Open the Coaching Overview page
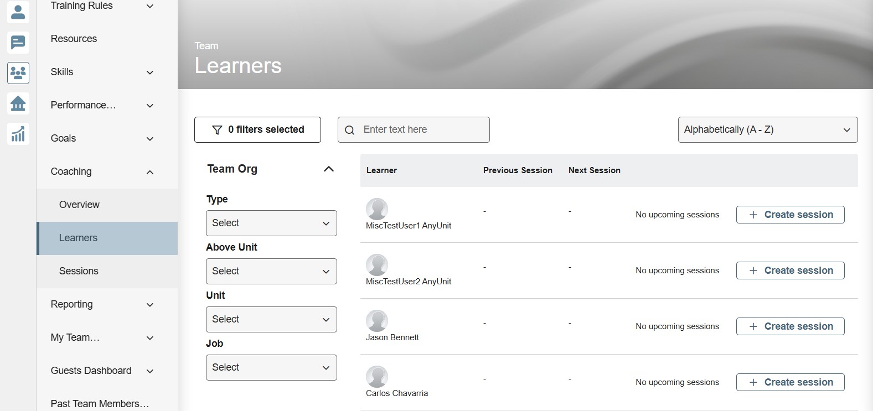This screenshot has height=411, width=873. pyautogui.click(x=107, y=205)
